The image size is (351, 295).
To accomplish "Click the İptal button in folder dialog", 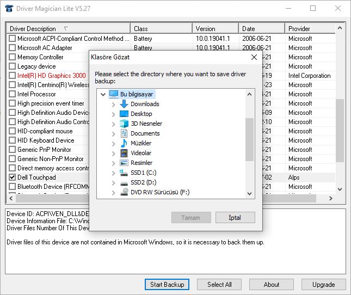I will pos(235,218).
